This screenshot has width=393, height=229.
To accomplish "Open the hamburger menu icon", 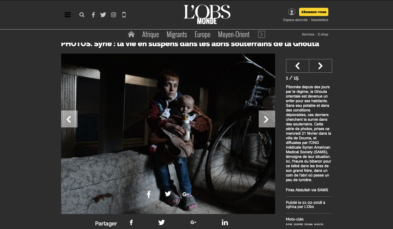I will pyautogui.click(x=68, y=15).
